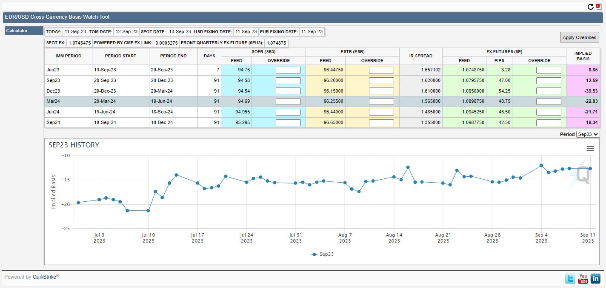
Task: Click the last data point on Sep 11
Action: coord(590,169)
